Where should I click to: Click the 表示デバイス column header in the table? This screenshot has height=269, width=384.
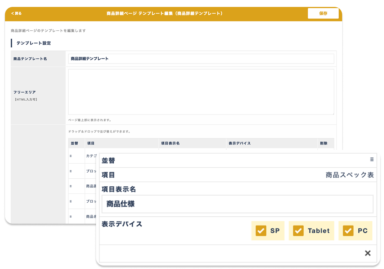[240, 143]
